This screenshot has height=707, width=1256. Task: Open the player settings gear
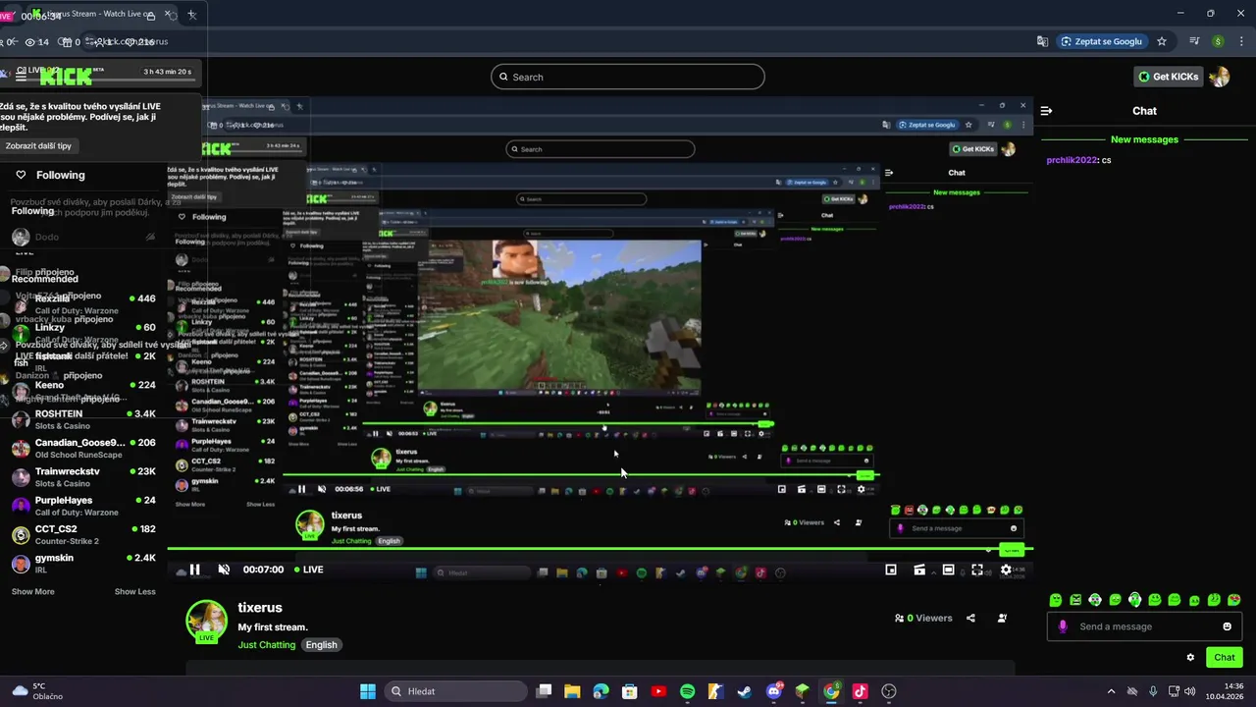[1006, 570]
